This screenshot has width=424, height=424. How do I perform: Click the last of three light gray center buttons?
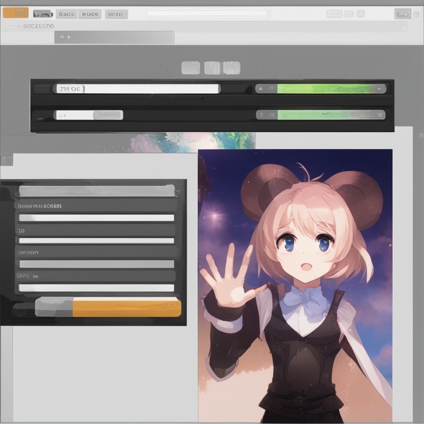point(231,68)
